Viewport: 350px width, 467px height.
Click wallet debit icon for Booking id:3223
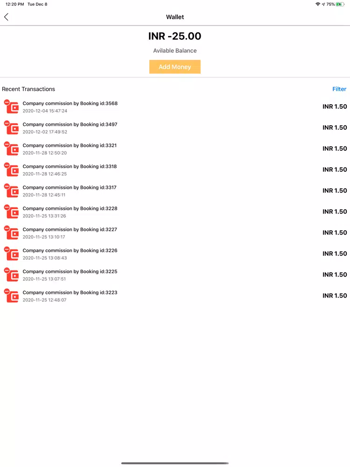(11, 296)
